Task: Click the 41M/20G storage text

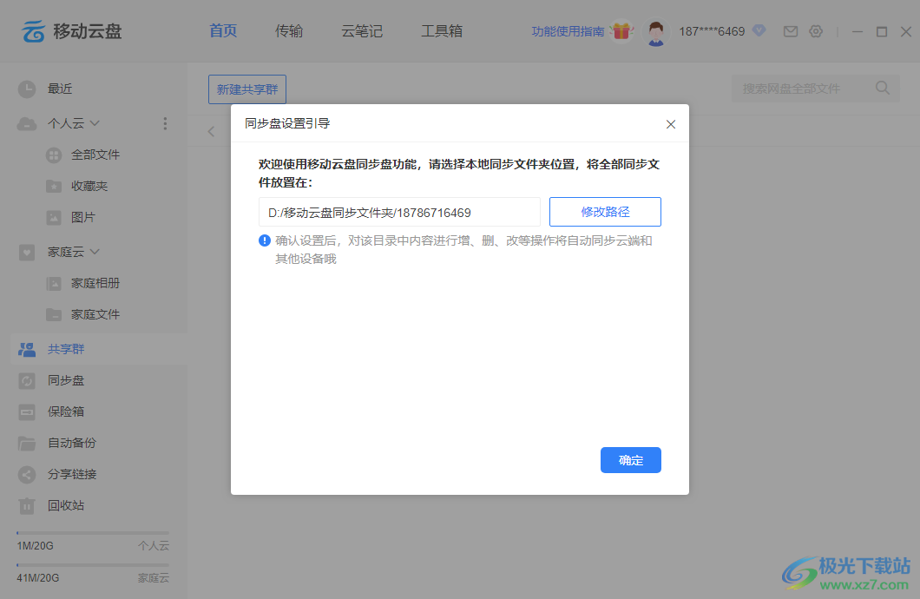Action: click(37, 578)
